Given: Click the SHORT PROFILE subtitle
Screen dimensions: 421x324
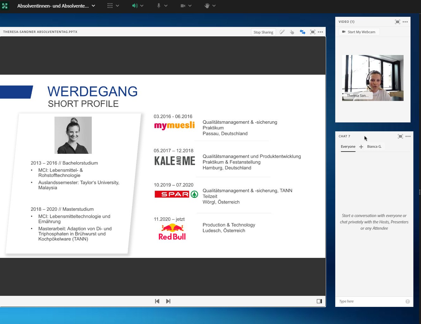Looking at the screenshot, I should (x=83, y=104).
